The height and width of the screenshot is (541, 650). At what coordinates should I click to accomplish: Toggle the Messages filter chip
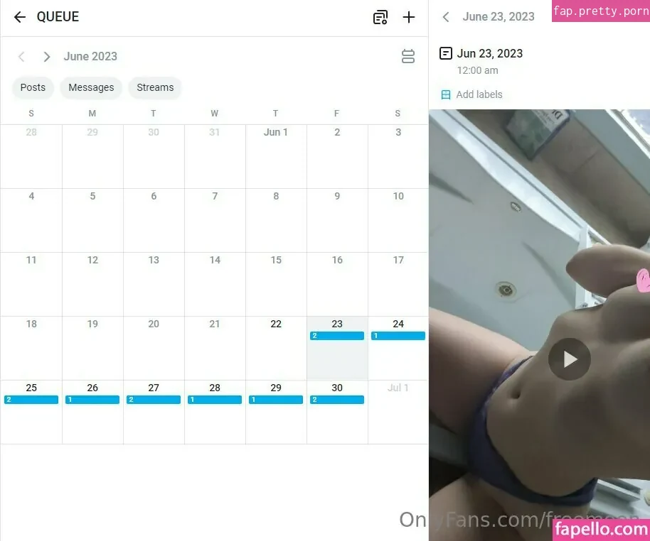(x=91, y=87)
